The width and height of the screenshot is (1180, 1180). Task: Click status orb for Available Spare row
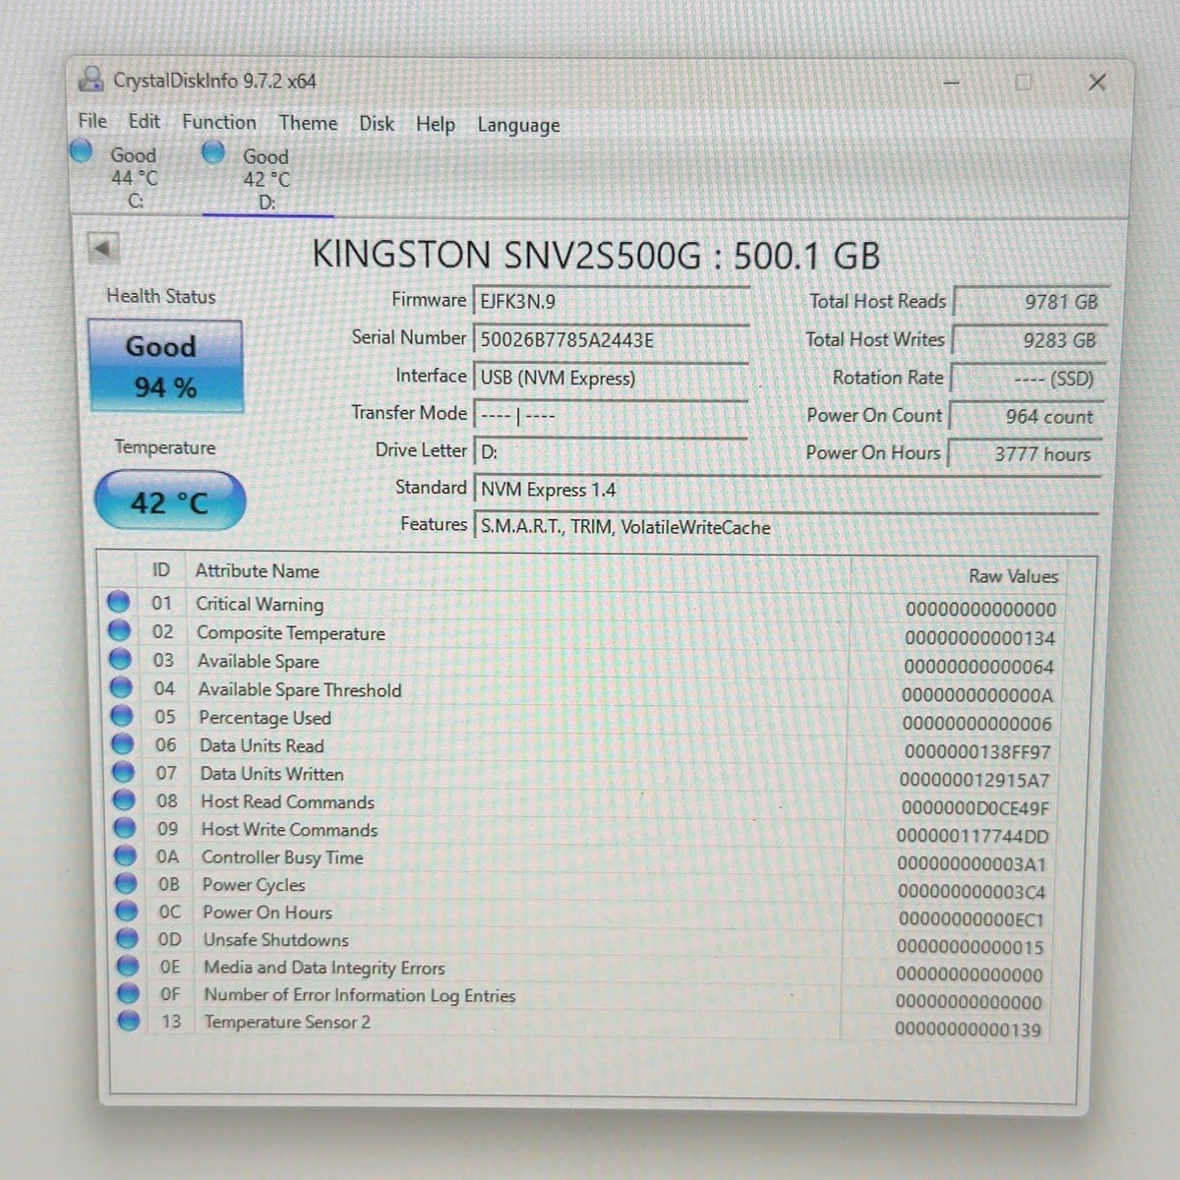click(x=121, y=659)
